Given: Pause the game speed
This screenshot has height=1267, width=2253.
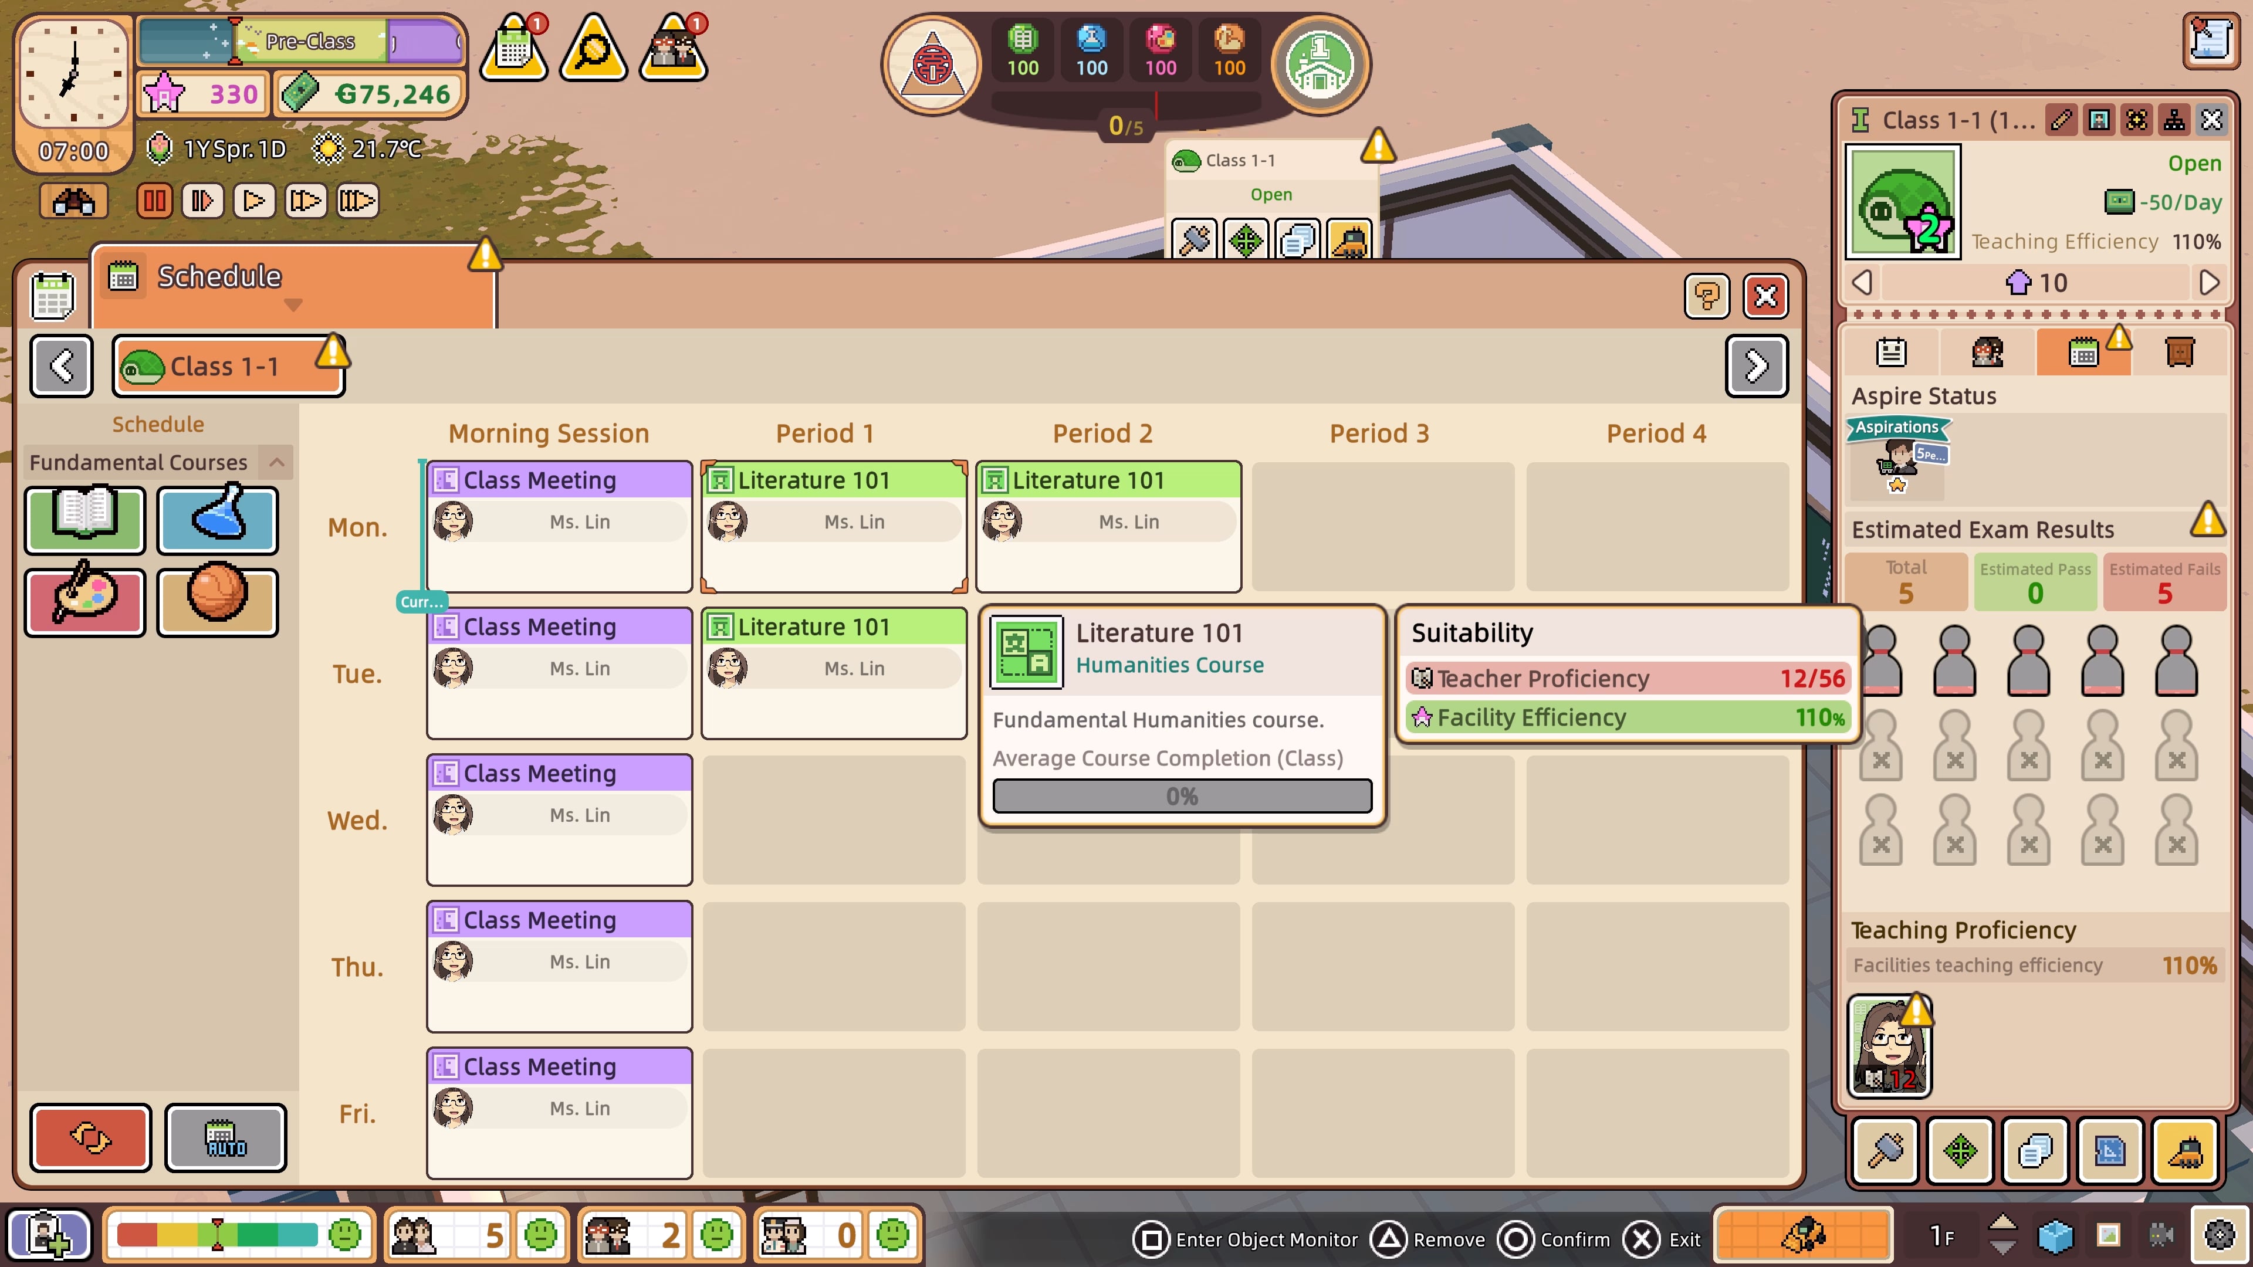Looking at the screenshot, I should [x=154, y=201].
